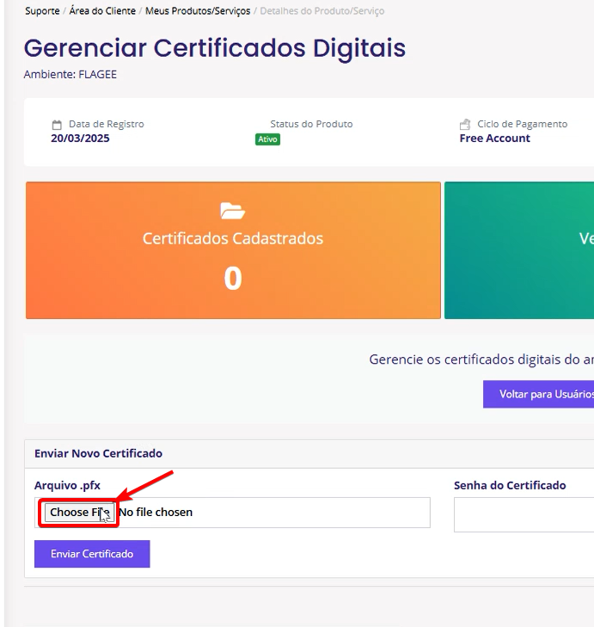
Task: Click the zero count in orange card
Action: click(233, 279)
